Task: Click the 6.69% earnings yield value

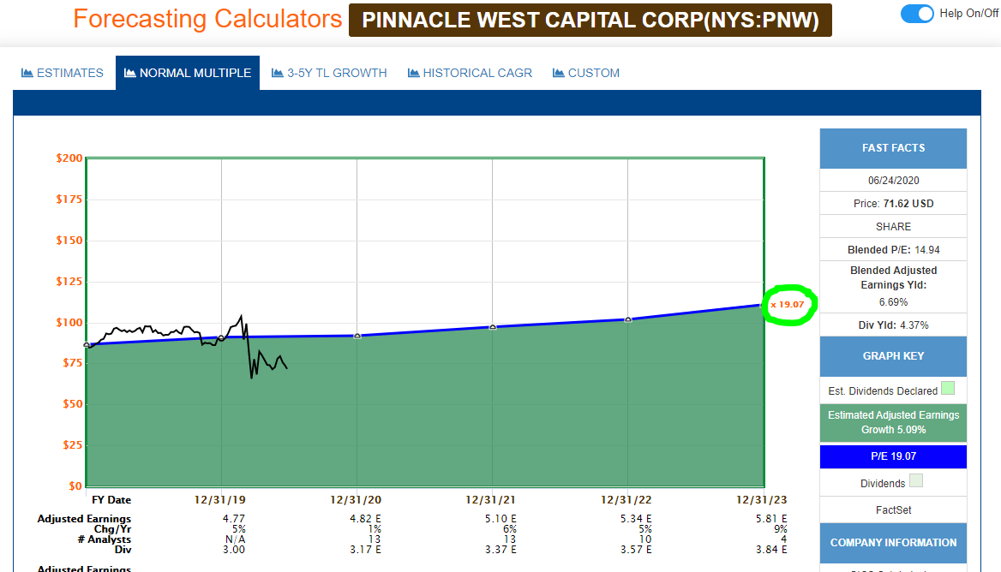Action: [893, 302]
